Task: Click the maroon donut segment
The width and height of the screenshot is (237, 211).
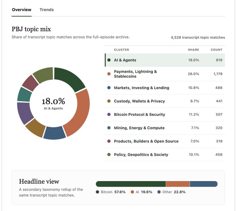Action: (x=31, y=83)
